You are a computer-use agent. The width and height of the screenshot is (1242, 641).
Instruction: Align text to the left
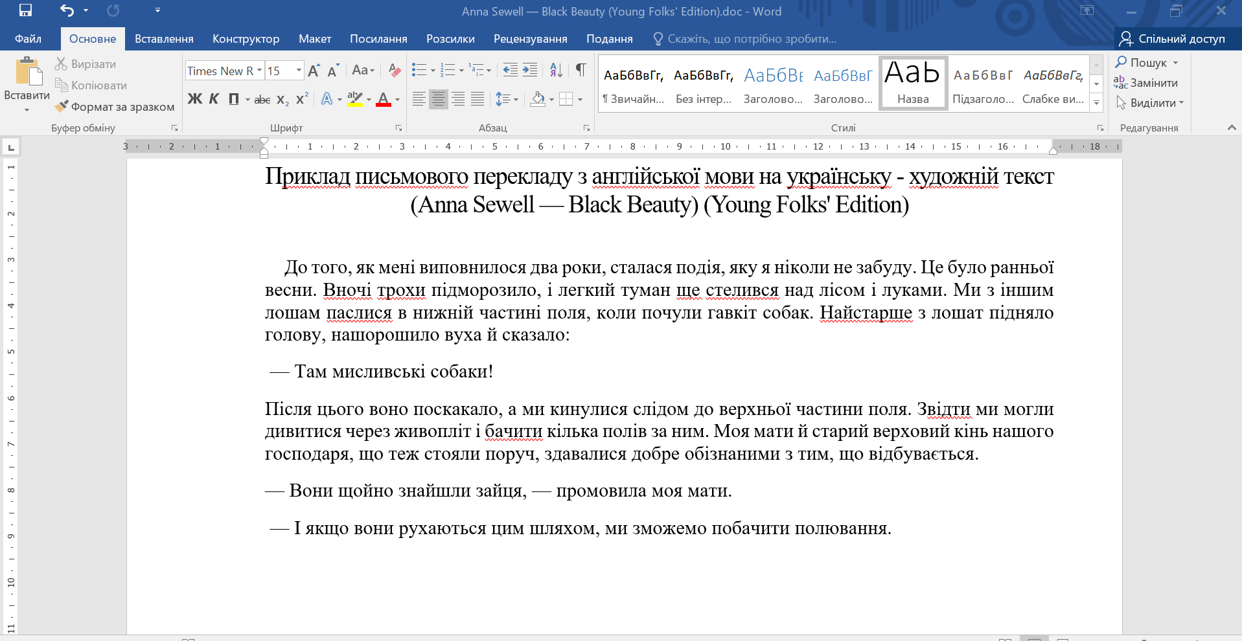419,99
